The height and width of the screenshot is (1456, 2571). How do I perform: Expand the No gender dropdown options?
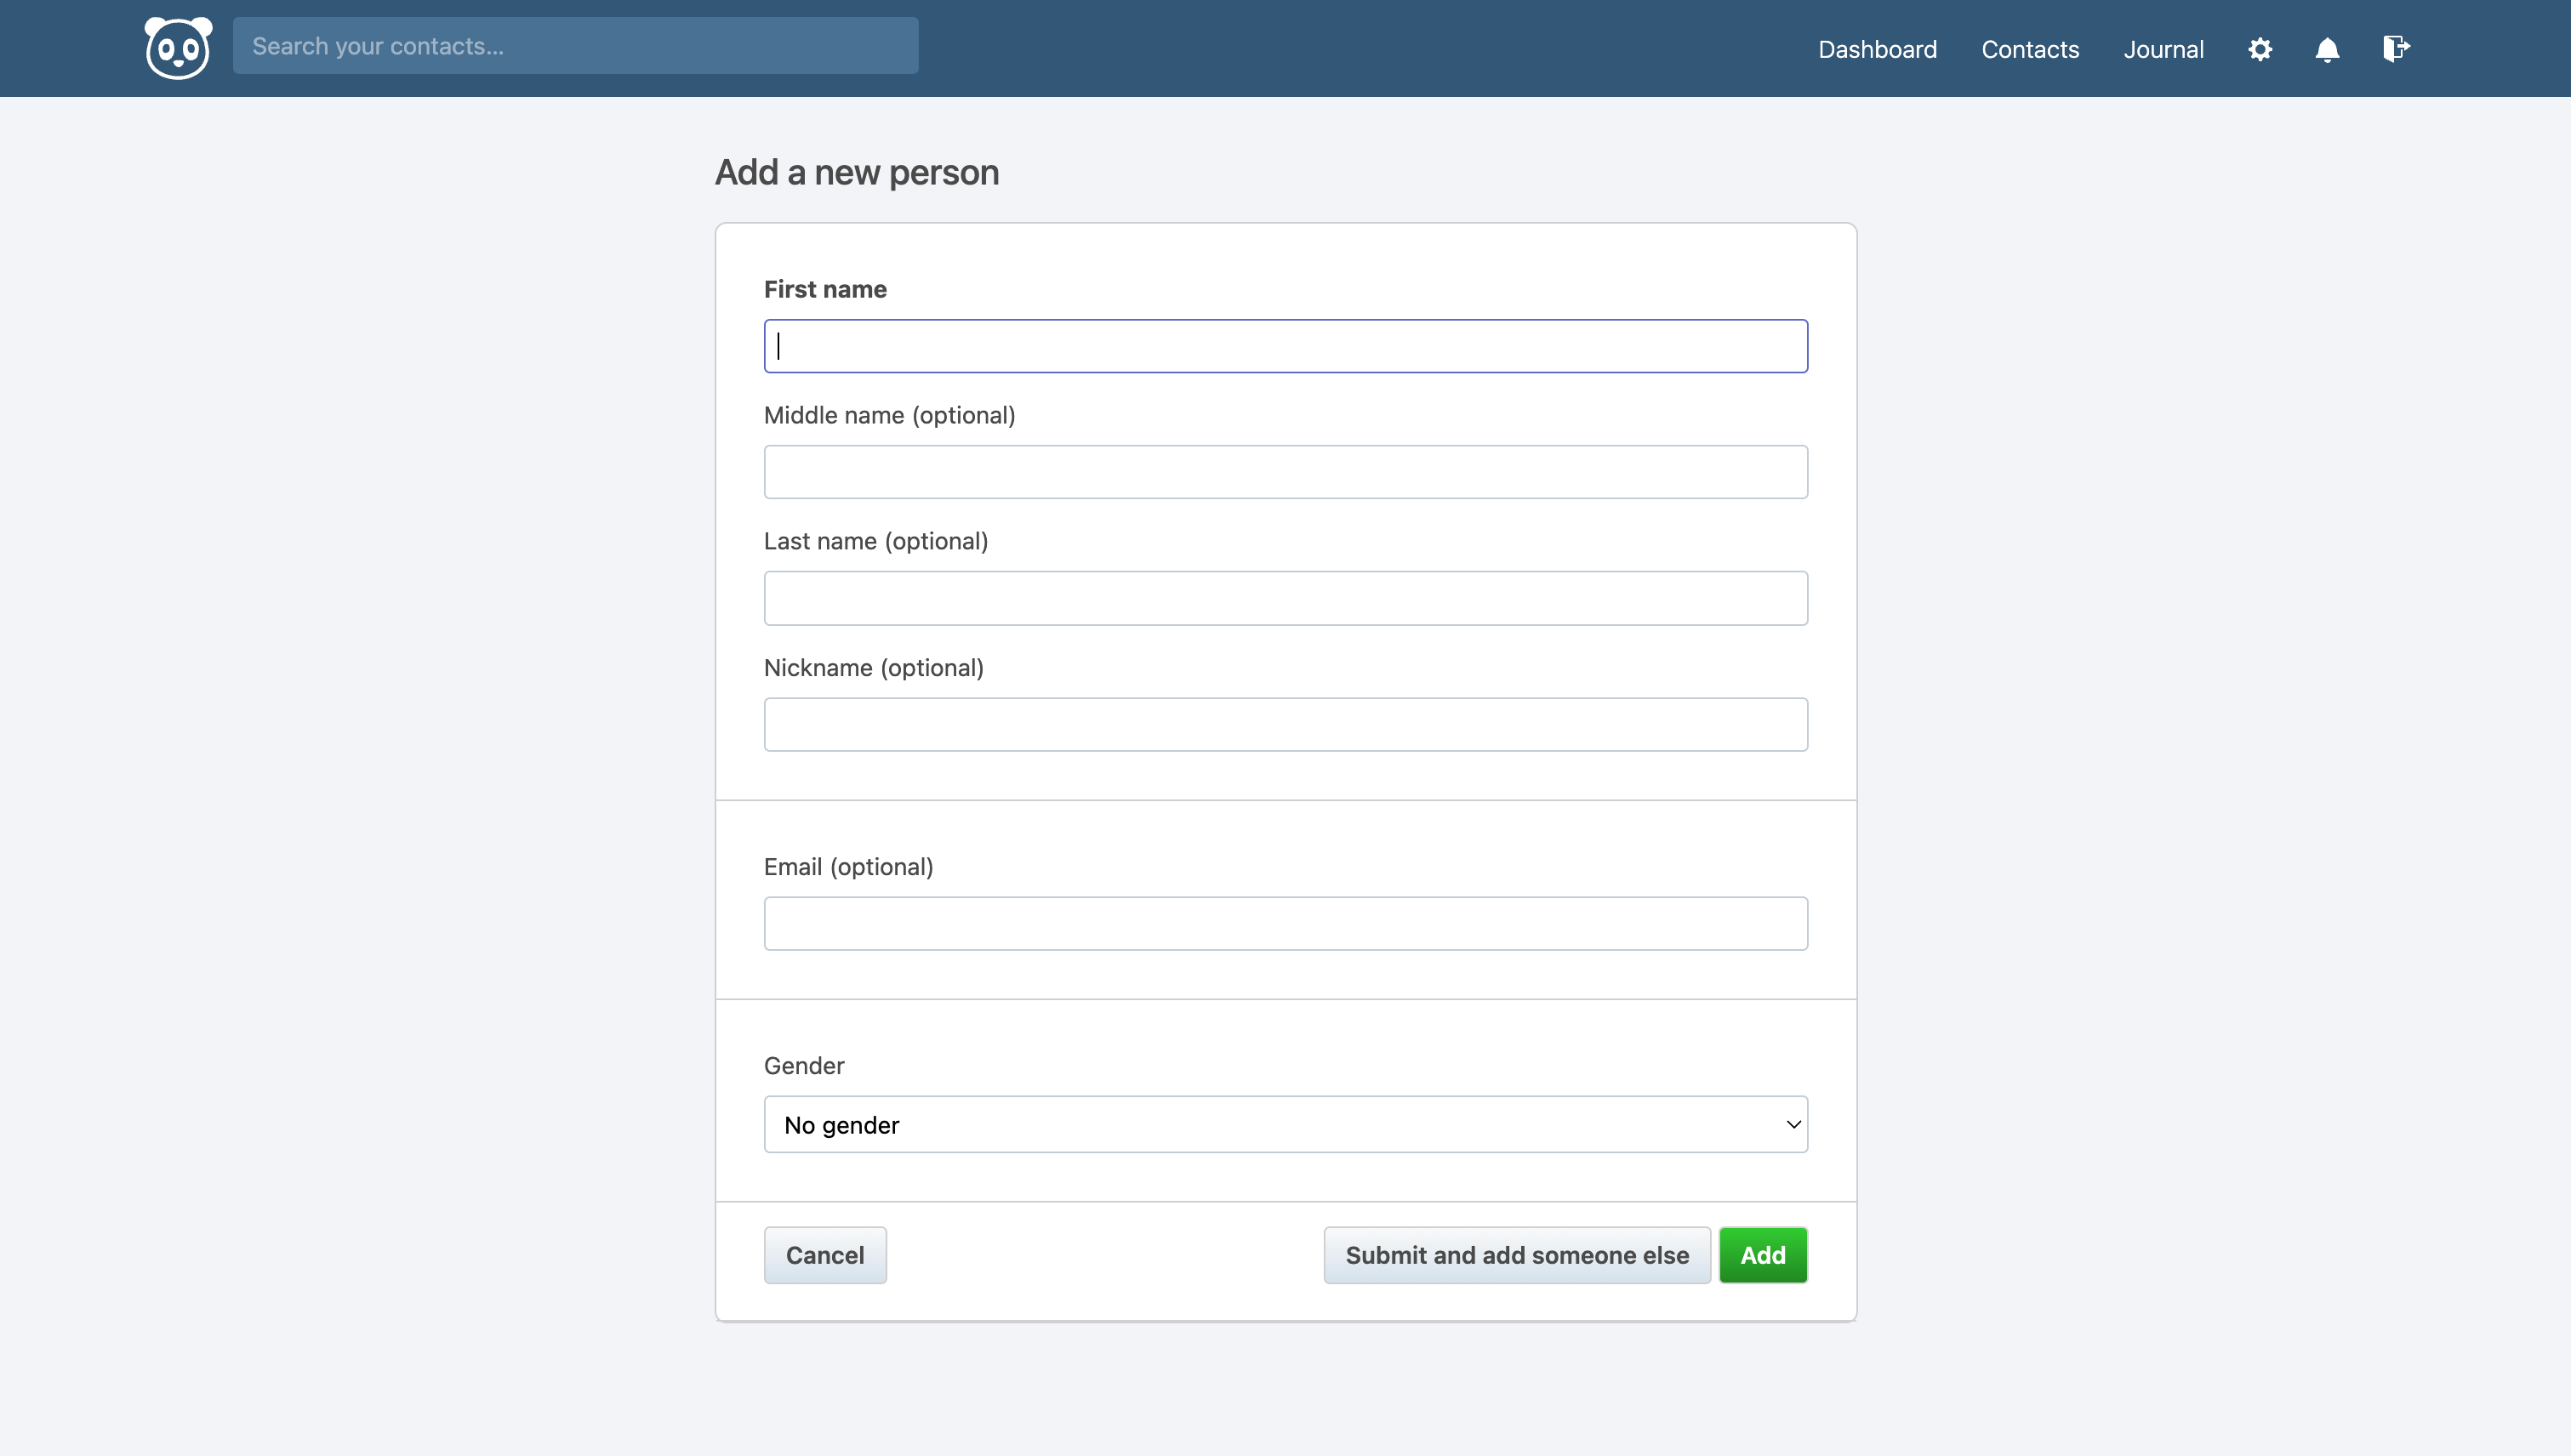1285,1124
